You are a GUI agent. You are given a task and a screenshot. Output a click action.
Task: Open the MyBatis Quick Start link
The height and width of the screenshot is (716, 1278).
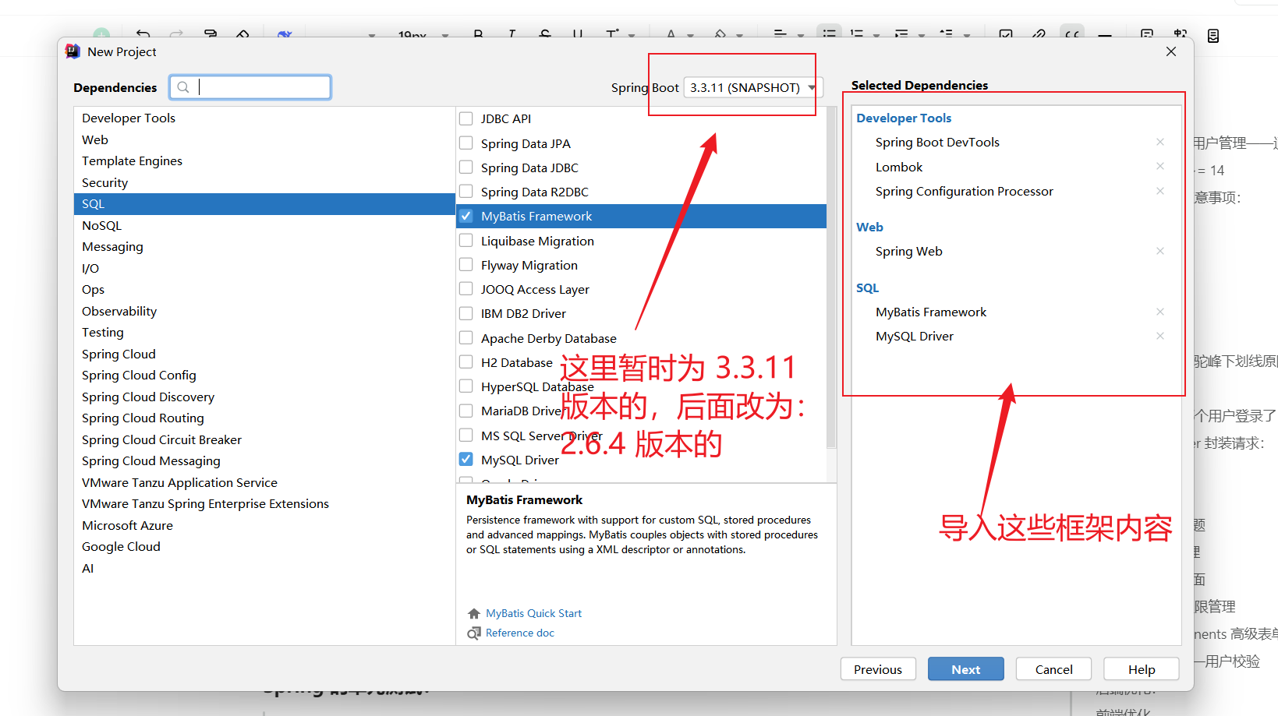click(x=533, y=613)
